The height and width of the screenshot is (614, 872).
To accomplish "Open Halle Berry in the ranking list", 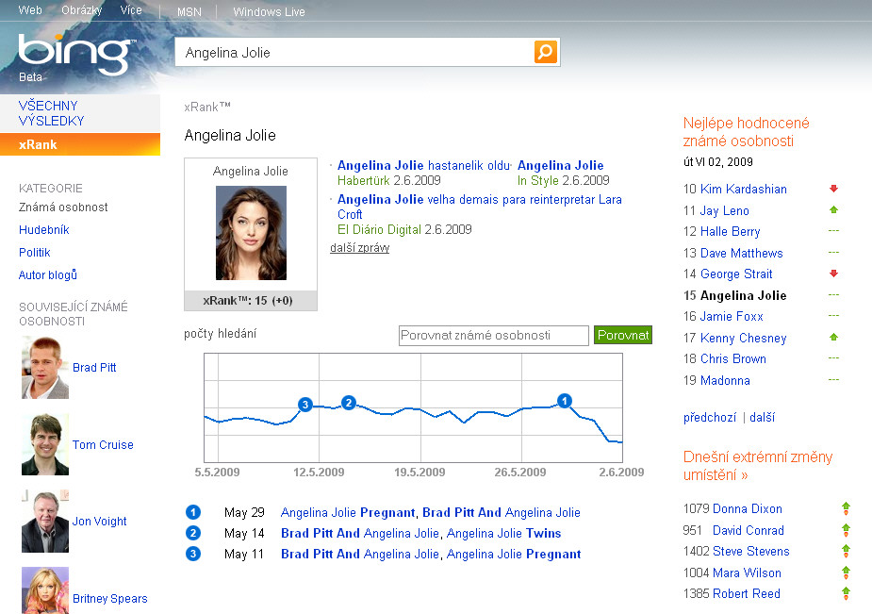I will [x=731, y=231].
